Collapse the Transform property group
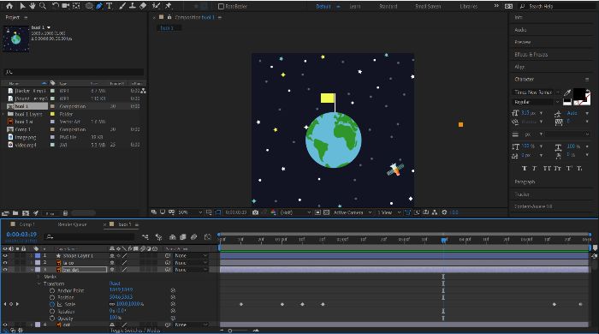 coord(39,283)
